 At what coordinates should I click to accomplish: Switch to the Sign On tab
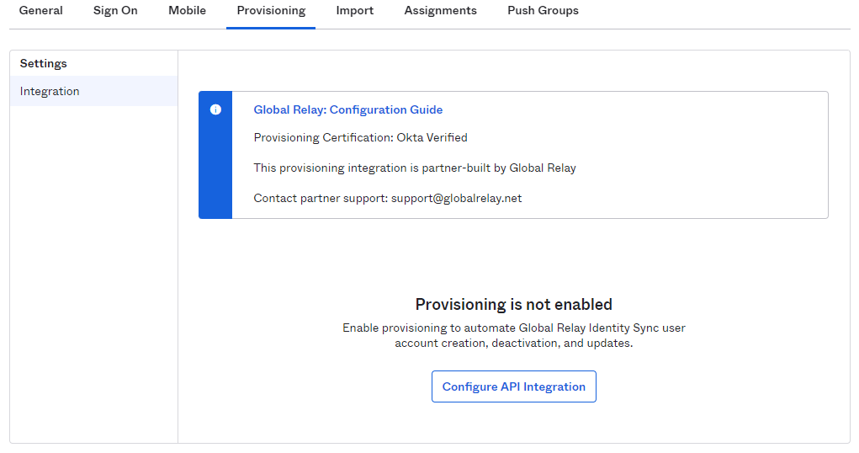(115, 10)
